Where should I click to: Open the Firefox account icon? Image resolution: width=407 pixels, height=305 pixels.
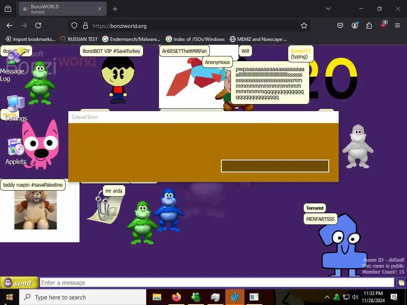pos(355,25)
